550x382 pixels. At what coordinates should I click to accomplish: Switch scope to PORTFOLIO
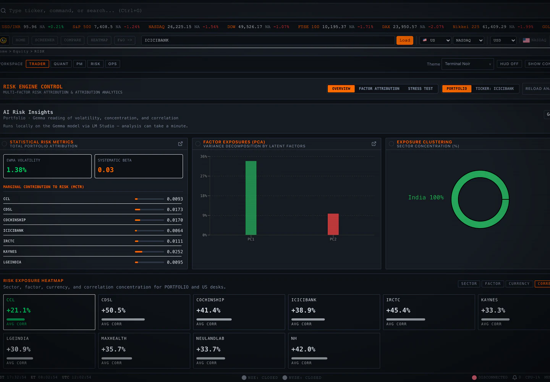pos(456,89)
